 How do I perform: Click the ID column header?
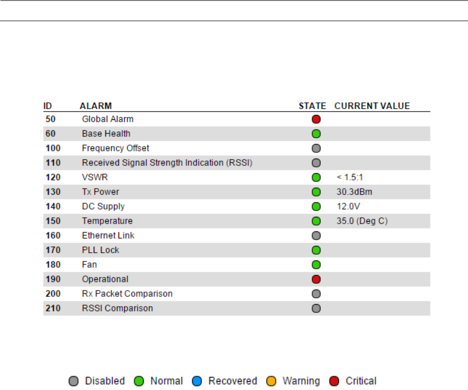point(48,106)
